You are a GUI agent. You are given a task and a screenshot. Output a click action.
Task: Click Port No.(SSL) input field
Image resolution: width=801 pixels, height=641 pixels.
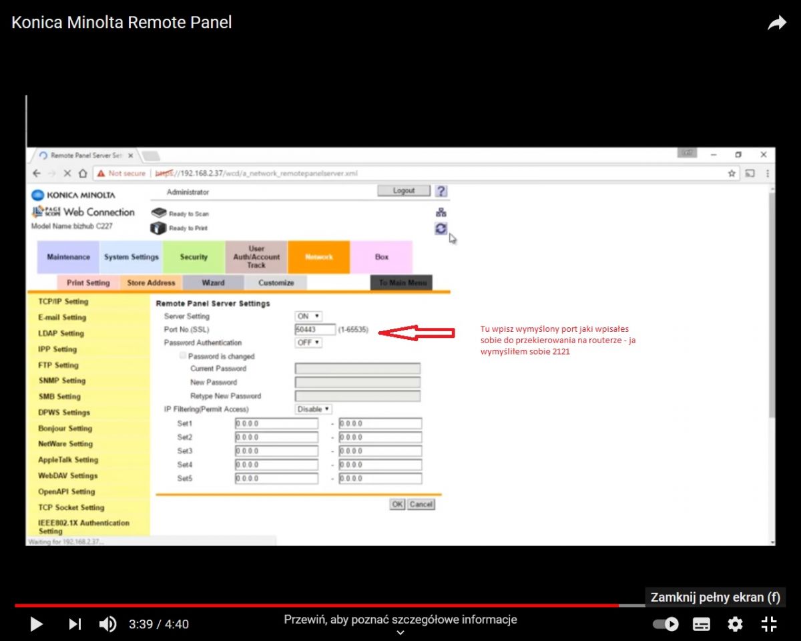point(315,330)
